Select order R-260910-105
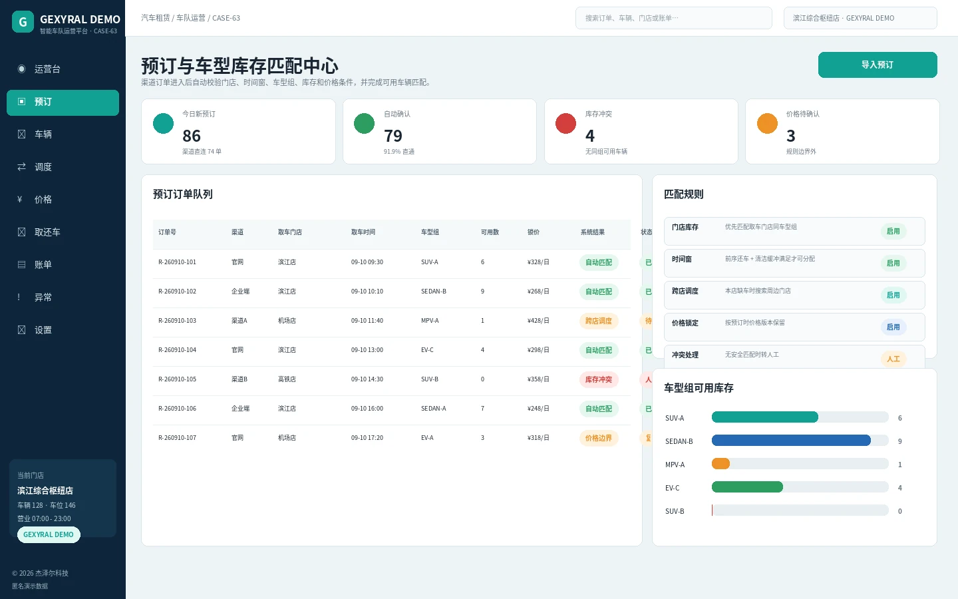The height and width of the screenshot is (599, 958). [392, 379]
